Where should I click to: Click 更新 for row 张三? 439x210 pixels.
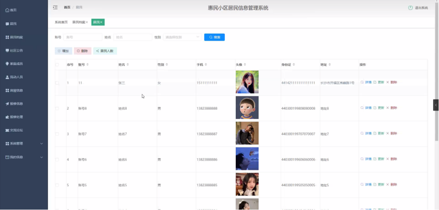click(x=379, y=82)
